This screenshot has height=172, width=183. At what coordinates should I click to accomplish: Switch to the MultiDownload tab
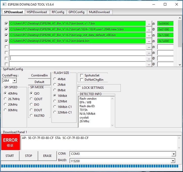(99, 12)
